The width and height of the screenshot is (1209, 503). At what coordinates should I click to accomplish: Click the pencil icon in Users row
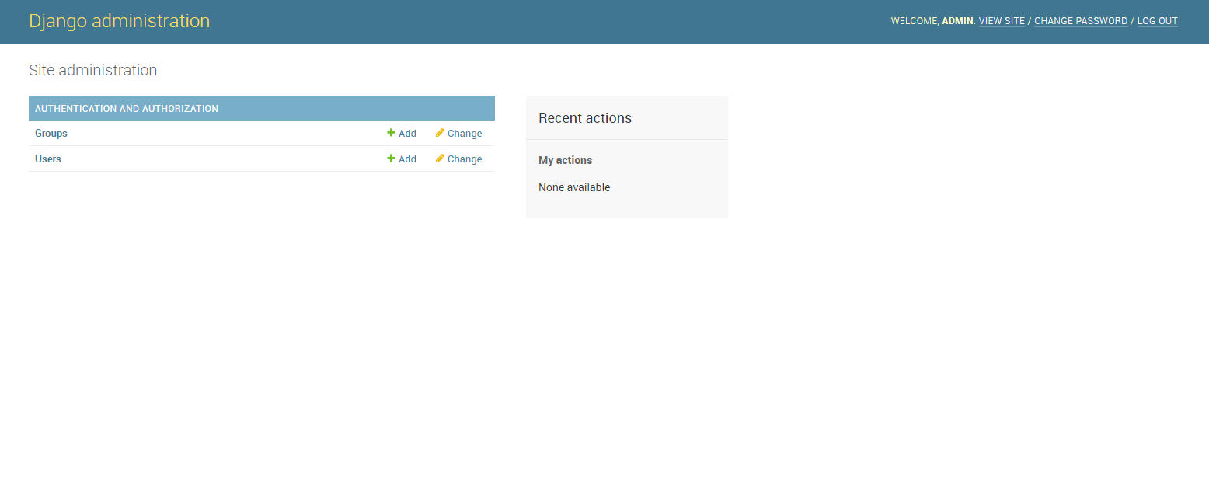pyautogui.click(x=440, y=159)
